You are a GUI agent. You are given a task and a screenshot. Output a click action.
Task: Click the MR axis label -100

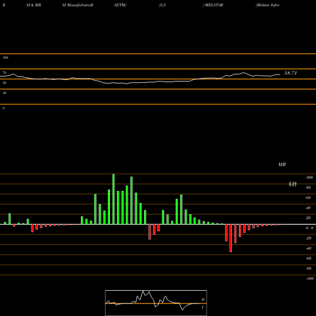(310, 279)
